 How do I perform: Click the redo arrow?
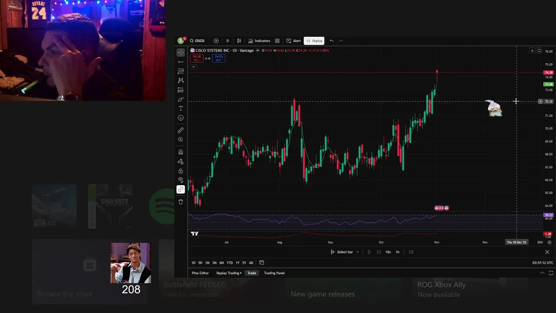tap(341, 41)
